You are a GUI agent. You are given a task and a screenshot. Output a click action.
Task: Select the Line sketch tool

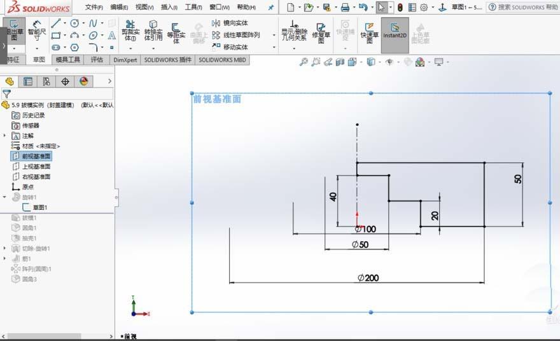[56, 23]
